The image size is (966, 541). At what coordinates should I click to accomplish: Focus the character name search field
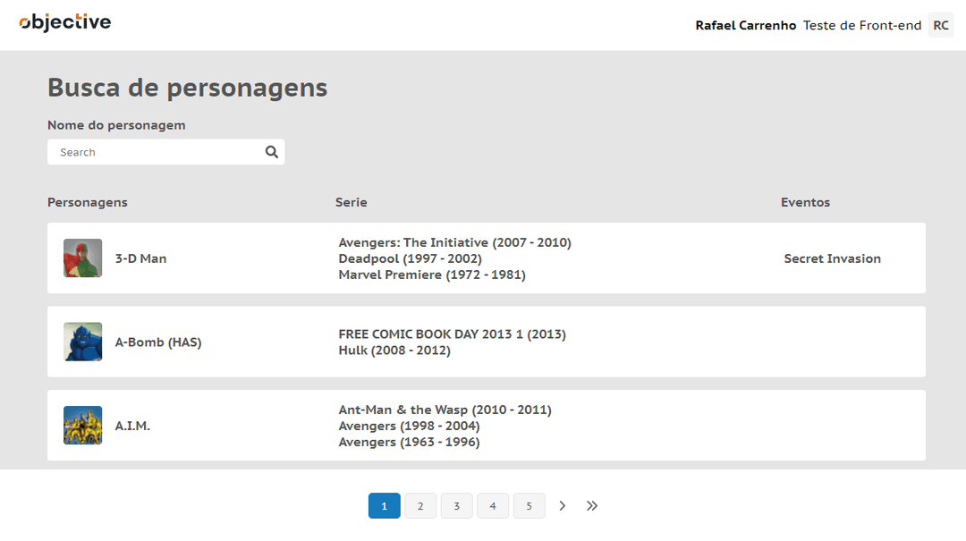tap(165, 152)
